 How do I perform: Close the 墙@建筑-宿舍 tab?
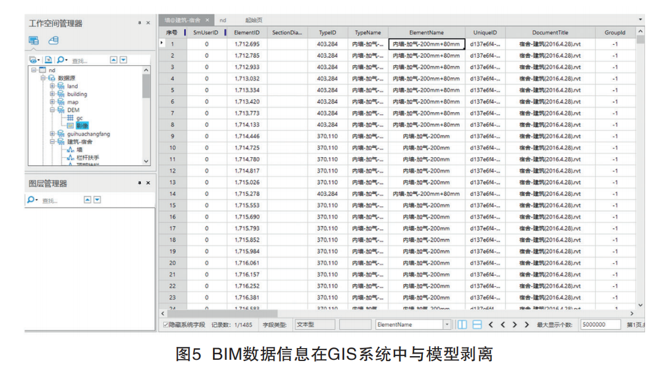pos(207,20)
